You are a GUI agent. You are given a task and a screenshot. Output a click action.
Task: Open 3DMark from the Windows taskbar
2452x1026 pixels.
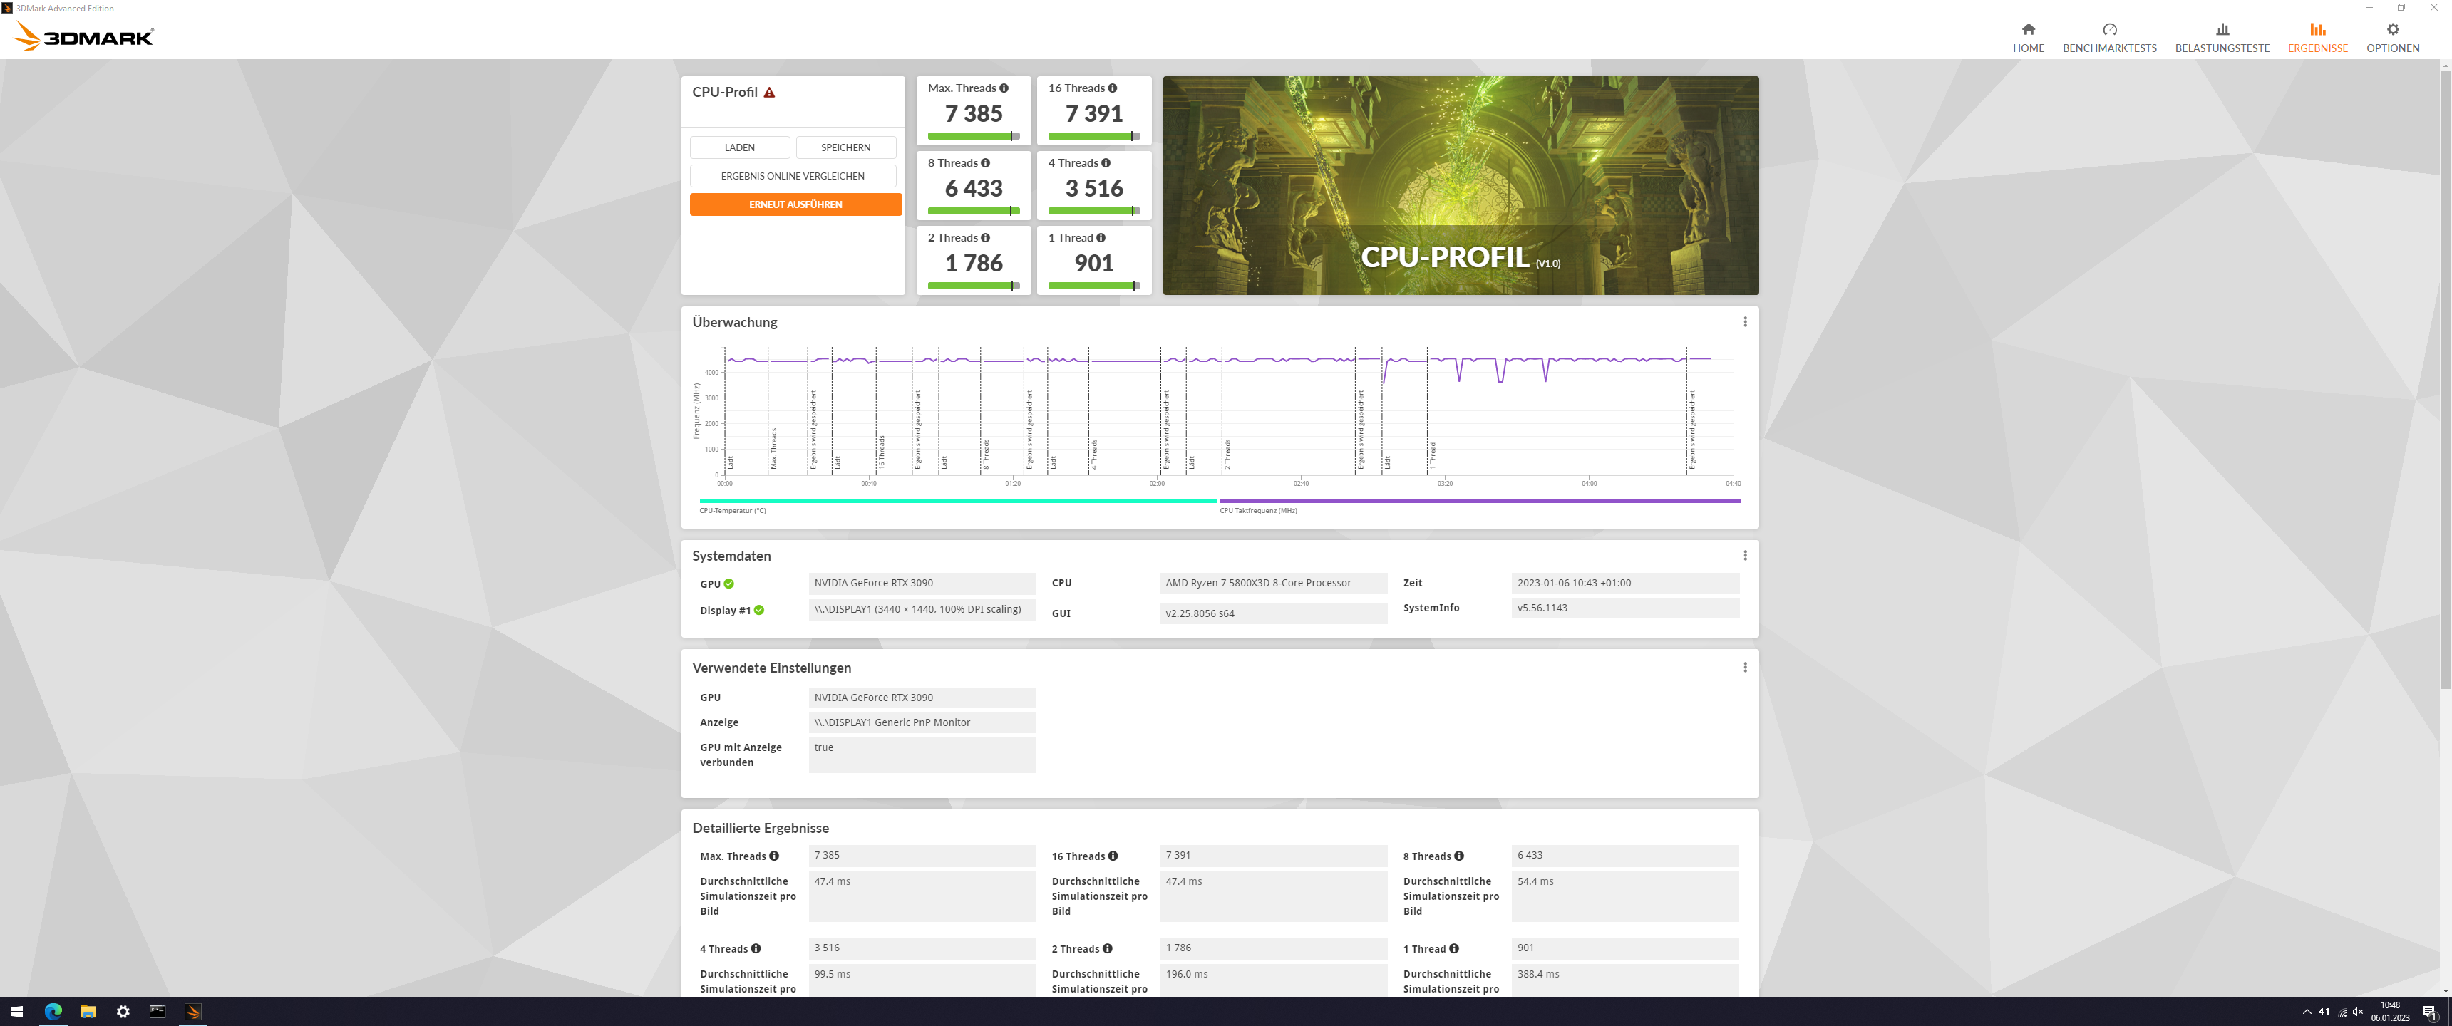click(x=193, y=1012)
